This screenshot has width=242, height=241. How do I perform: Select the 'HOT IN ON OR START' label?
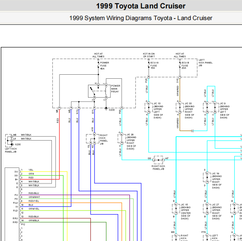pyautogui.click(x=149, y=55)
